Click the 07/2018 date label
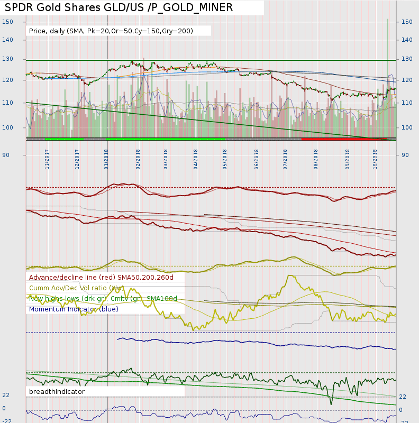419x423 pixels. tap(285, 159)
